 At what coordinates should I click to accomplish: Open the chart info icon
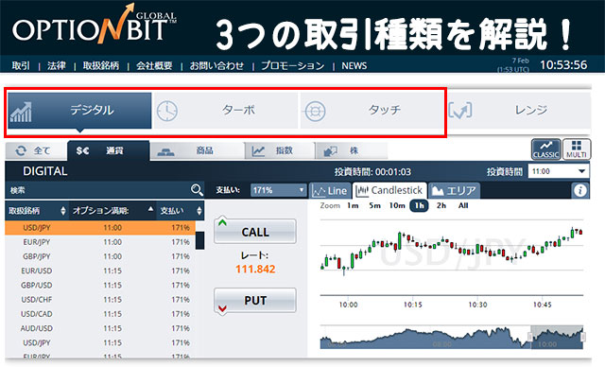point(579,190)
